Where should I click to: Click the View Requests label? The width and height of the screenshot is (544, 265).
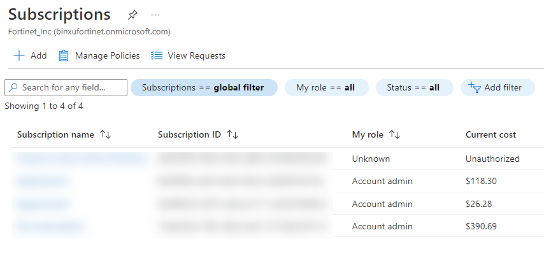point(196,55)
